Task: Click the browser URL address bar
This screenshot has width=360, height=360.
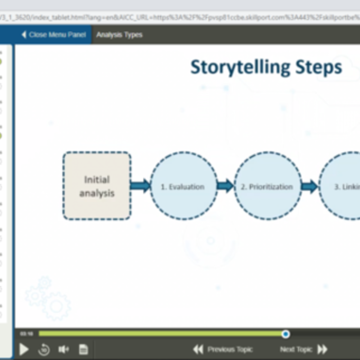Action: point(180,18)
